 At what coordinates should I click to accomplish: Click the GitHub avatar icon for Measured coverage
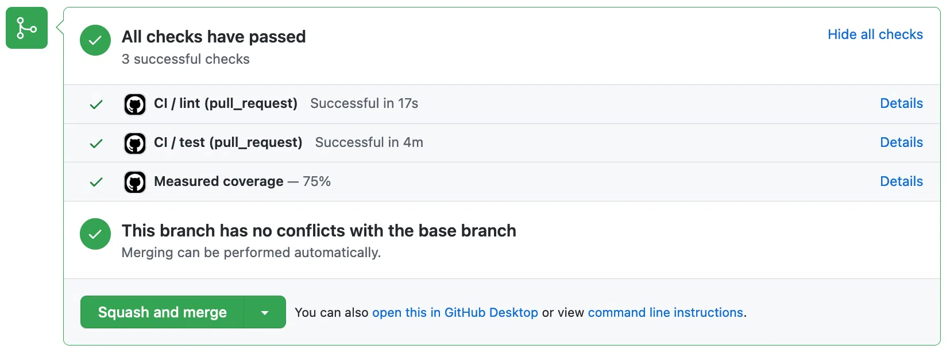pyautogui.click(x=135, y=183)
